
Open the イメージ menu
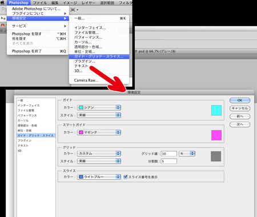70,3
